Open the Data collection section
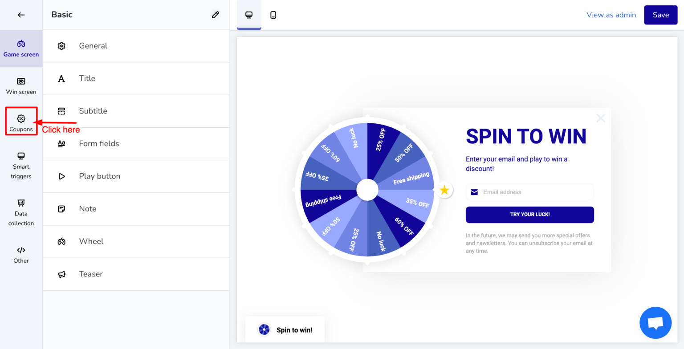Screen dimensions: 684x349 pyautogui.click(x=21, y=212)
